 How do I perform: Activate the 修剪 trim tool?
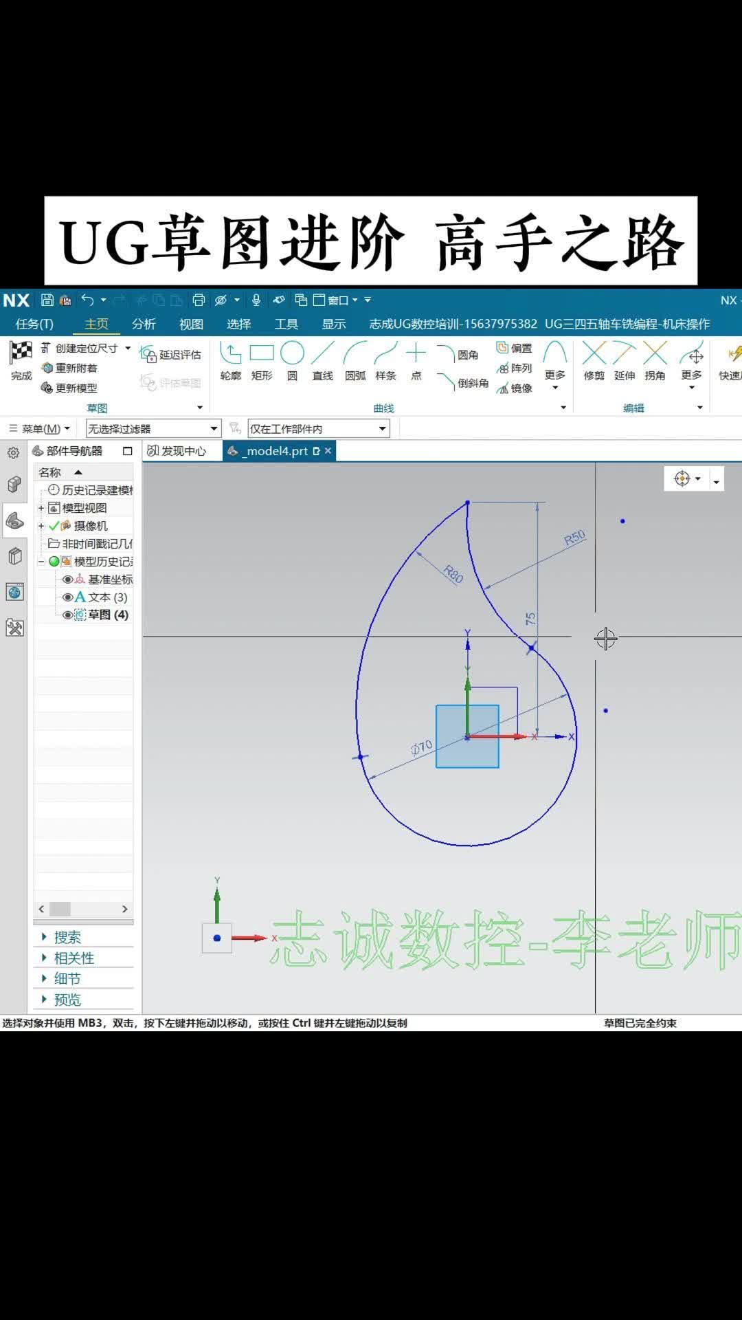(594, 361)
